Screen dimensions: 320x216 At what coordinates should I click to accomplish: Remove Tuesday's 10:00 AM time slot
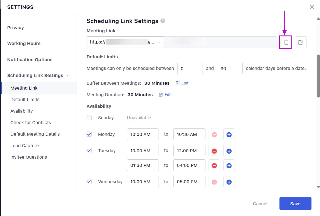coord(214,151)
